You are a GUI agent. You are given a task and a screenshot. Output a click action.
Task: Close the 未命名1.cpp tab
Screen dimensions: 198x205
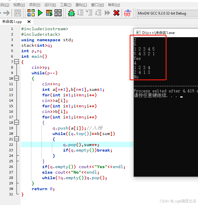point(29,21)
